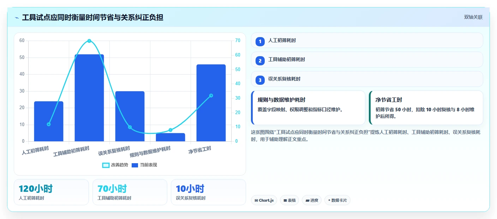Viewport: 497px width, 219px height.
Task: Click the 120小时 stat card
Action: [x=51, y=192]
